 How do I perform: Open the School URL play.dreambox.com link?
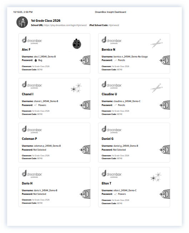[65, 25]
